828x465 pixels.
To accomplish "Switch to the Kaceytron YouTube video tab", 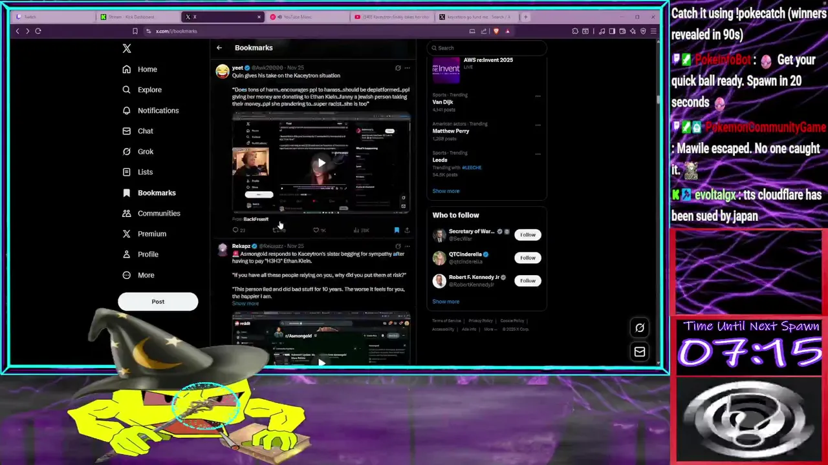I will 391,17.
